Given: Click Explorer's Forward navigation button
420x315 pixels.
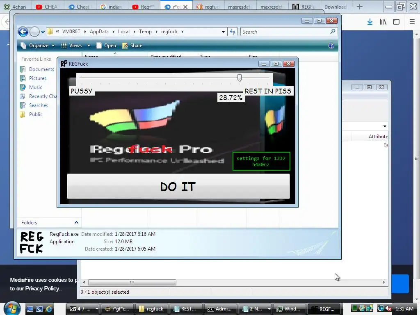Looking at the screenshot, I should pos(34,32).
